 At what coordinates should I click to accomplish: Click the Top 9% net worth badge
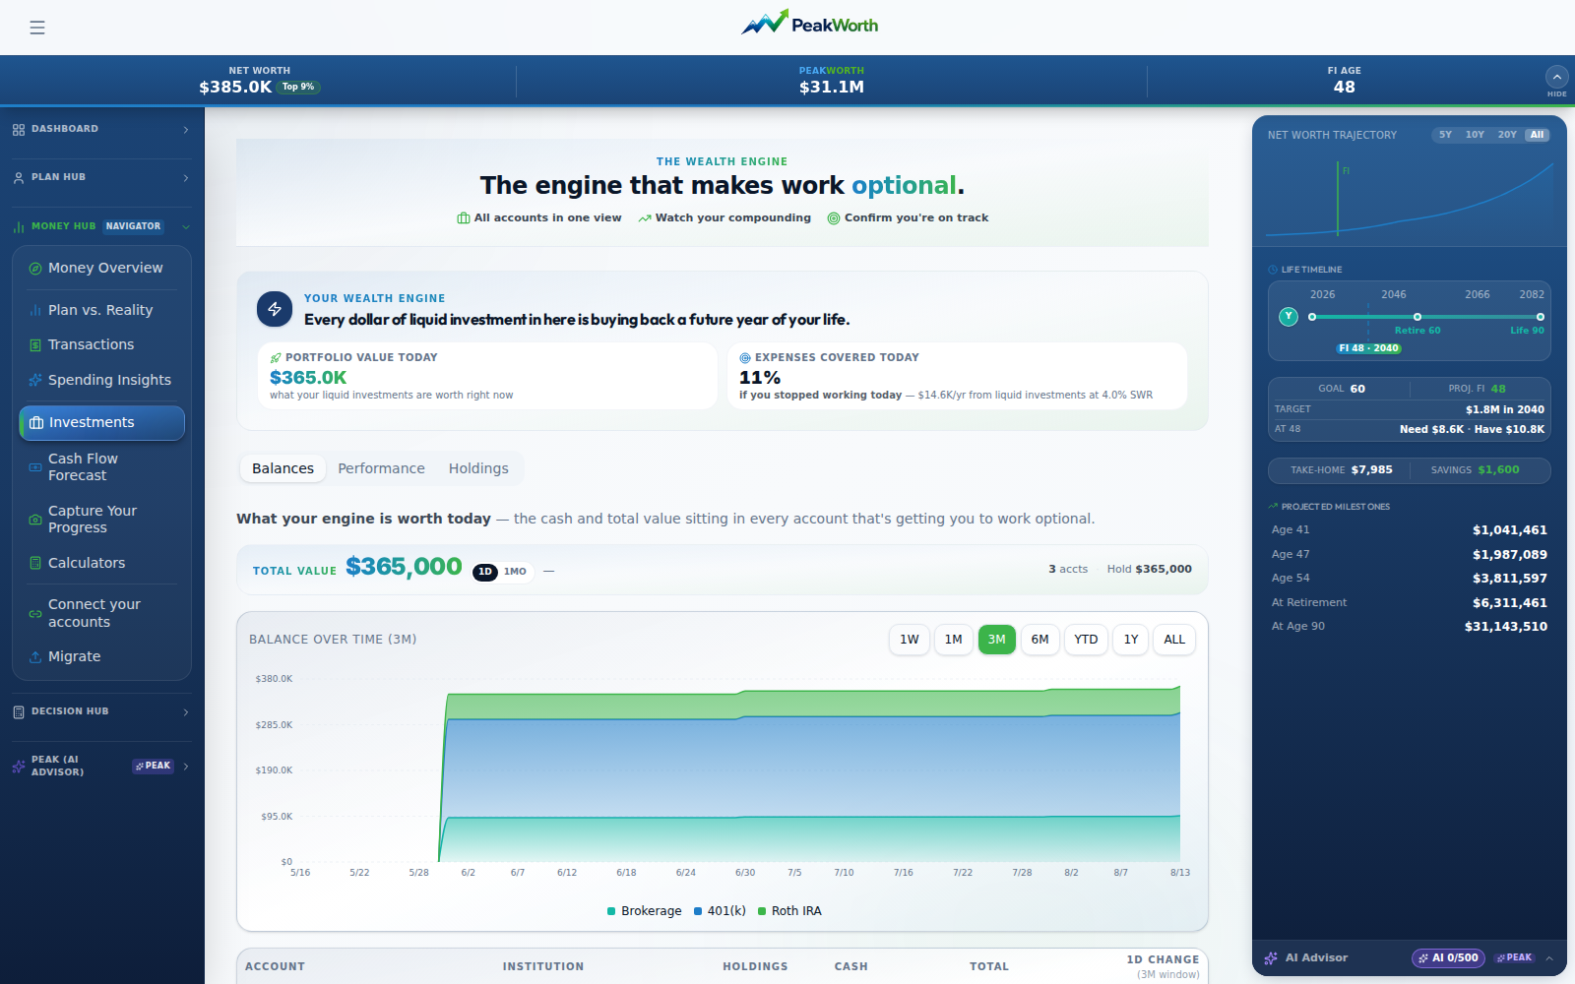point(298,87)
